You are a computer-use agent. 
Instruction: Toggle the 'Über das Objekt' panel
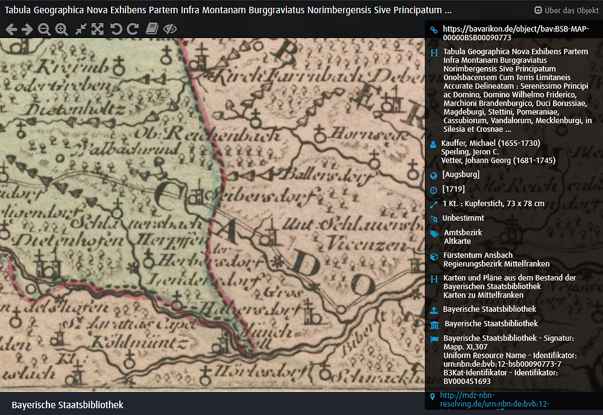pos(566,10)
